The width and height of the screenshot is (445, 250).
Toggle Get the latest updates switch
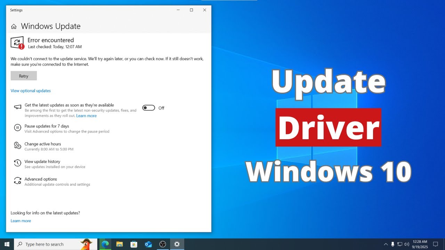148,108
